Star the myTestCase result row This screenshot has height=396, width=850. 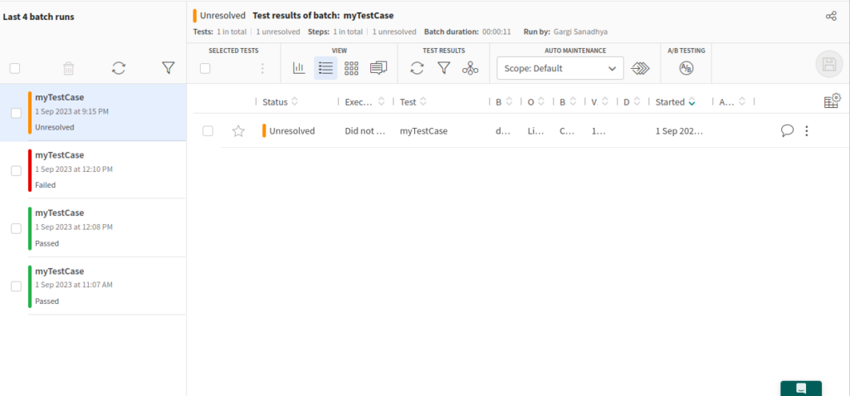point(238,131)
